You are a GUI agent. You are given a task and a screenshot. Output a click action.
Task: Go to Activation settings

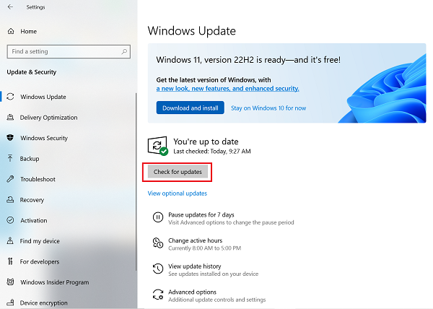coord(33,220)
